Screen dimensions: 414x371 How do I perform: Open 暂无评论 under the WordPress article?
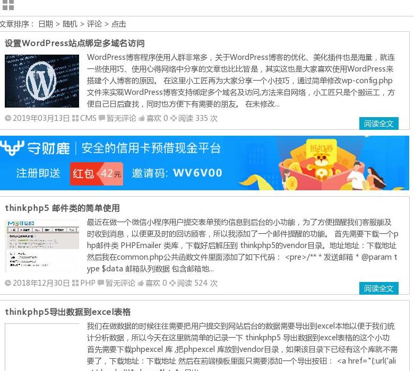tap(121, 118)
